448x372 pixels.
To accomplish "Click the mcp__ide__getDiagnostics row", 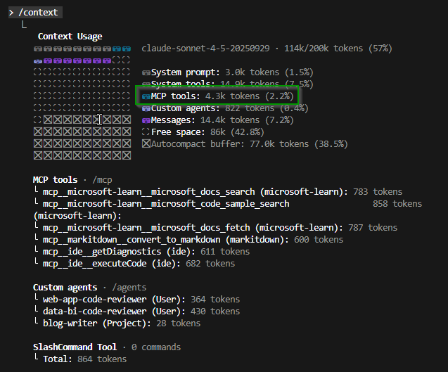I will (142, 252).
